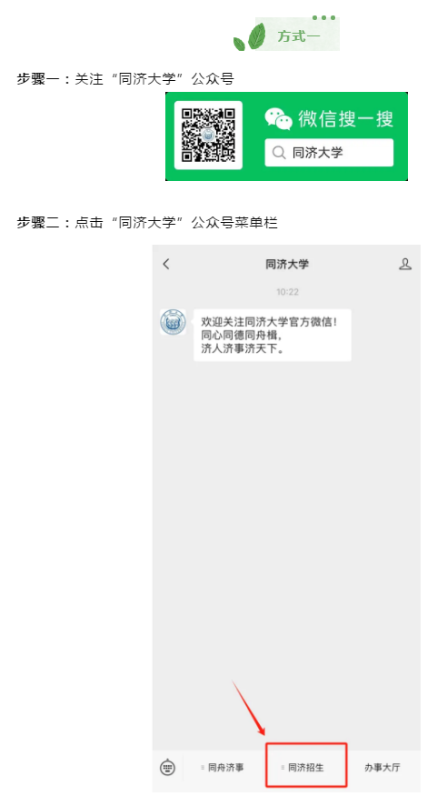Click the red arrow annotation
437x806 pixels.
tap(249, 708)
